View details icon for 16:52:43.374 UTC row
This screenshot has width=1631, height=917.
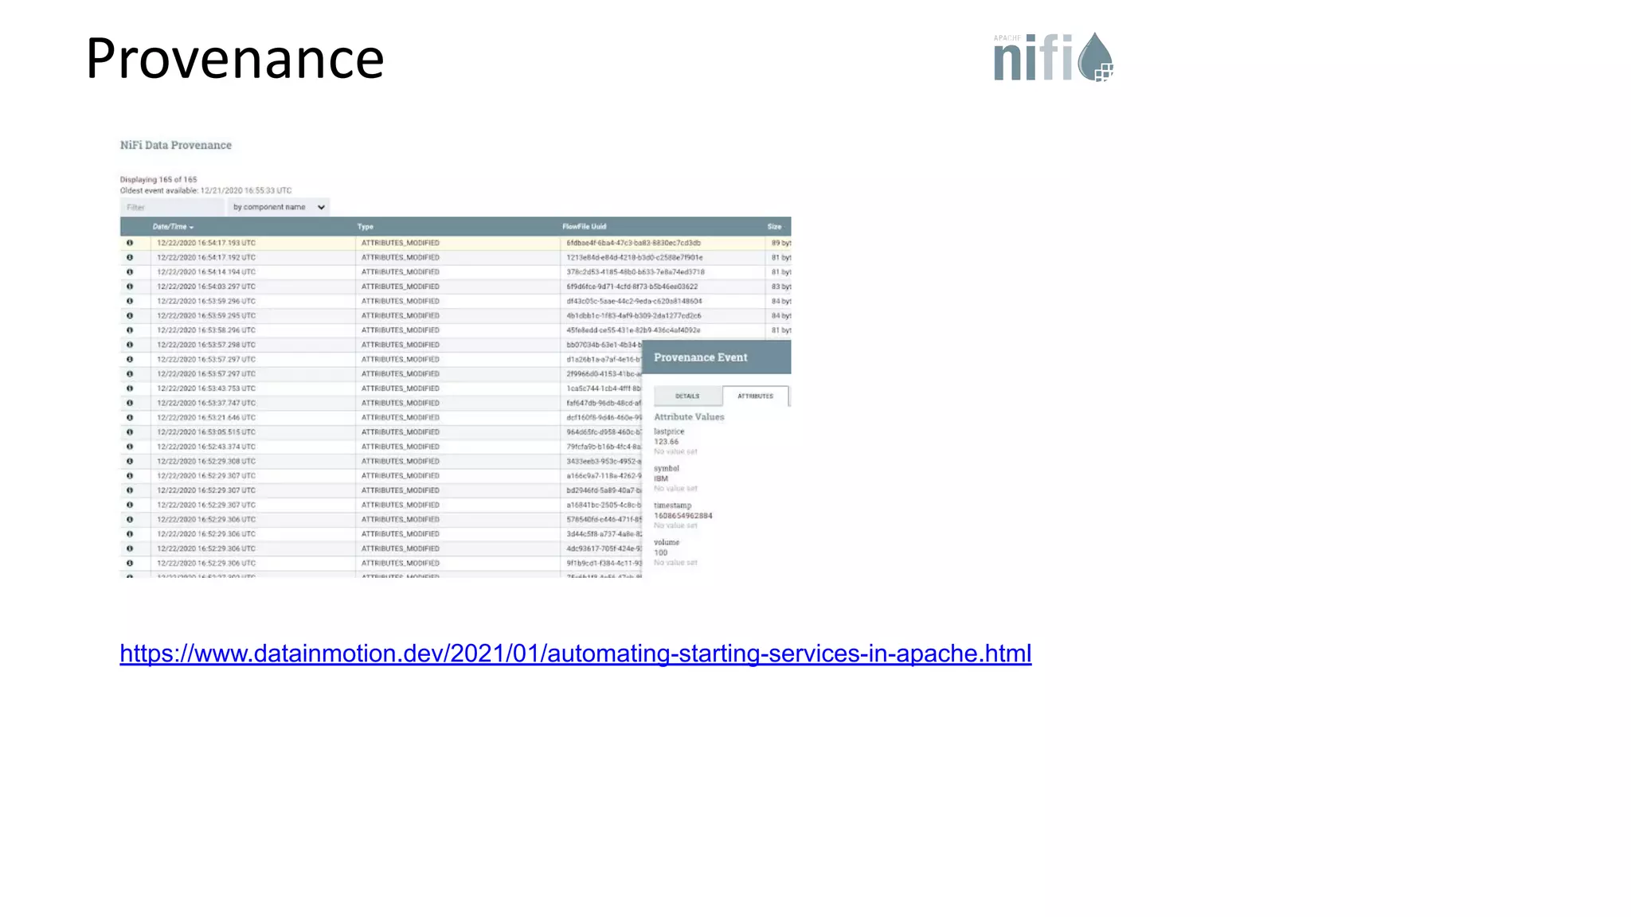130,447
